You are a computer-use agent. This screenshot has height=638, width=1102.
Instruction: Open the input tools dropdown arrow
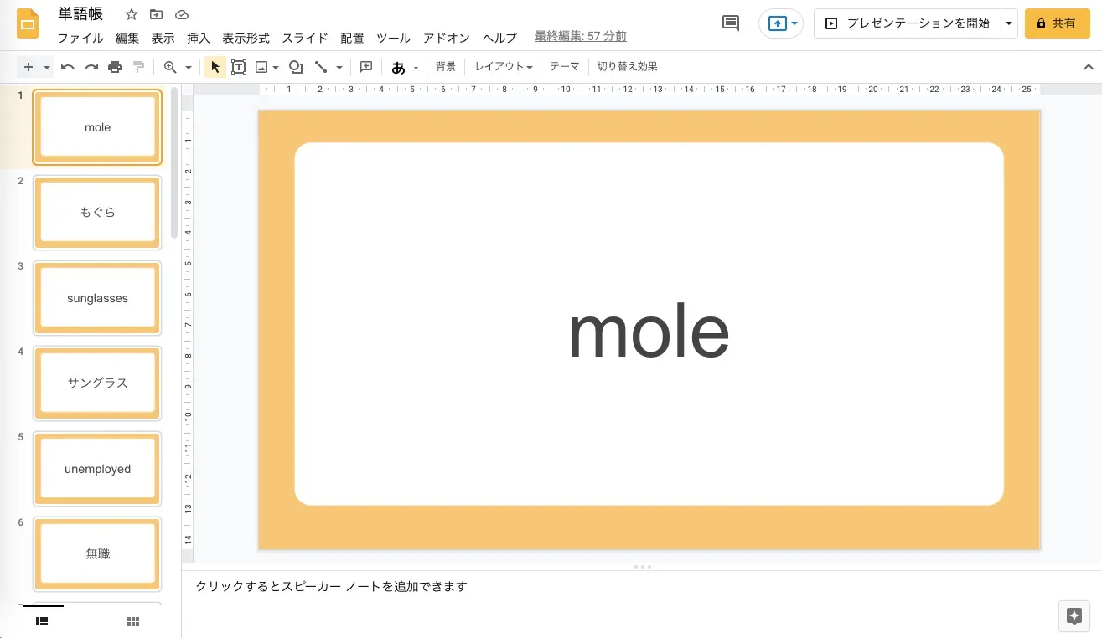click(416, 67)
